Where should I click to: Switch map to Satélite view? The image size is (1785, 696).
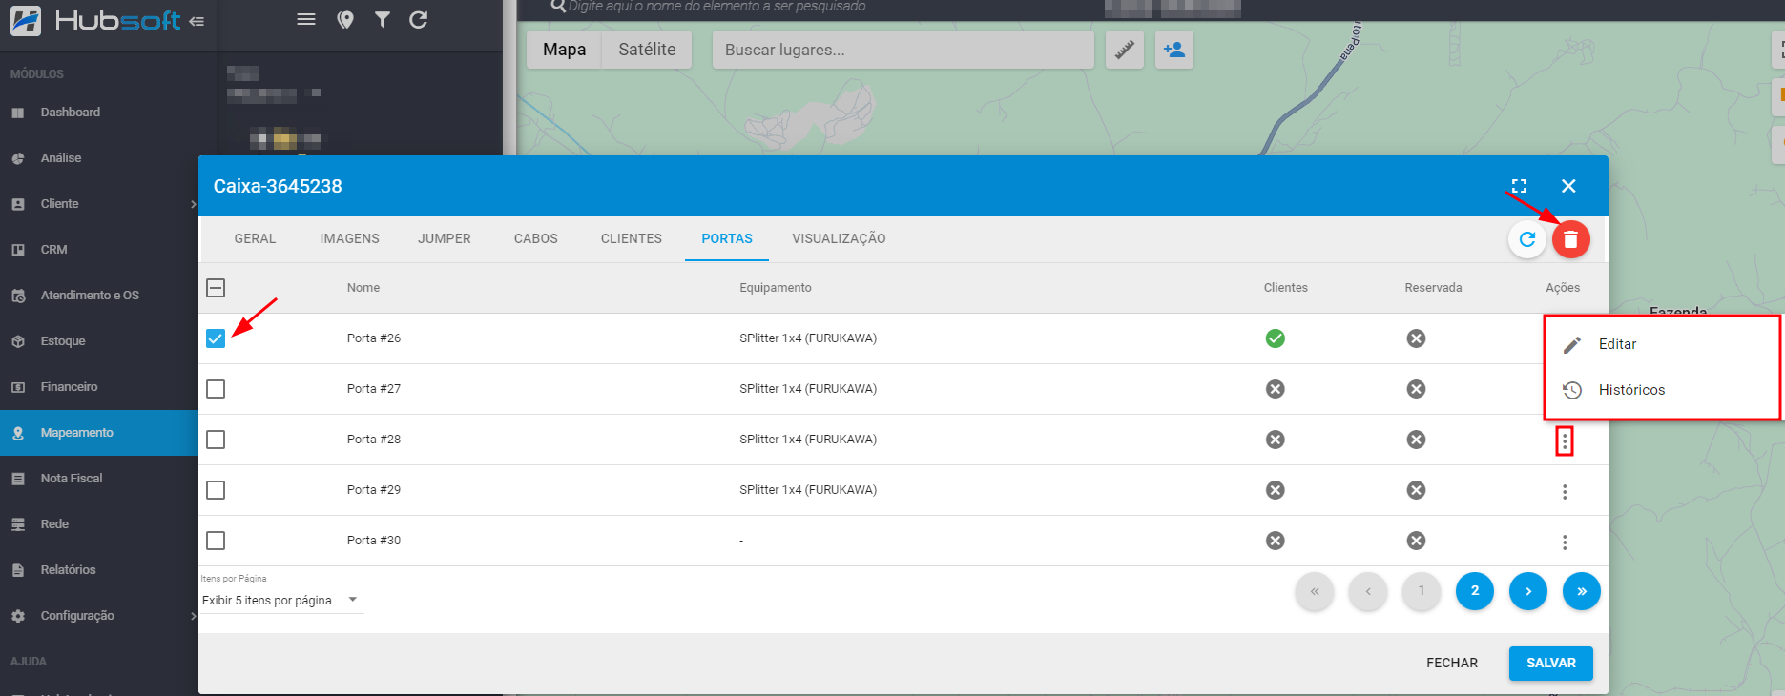pyautogui.click(x=647, y=50)
